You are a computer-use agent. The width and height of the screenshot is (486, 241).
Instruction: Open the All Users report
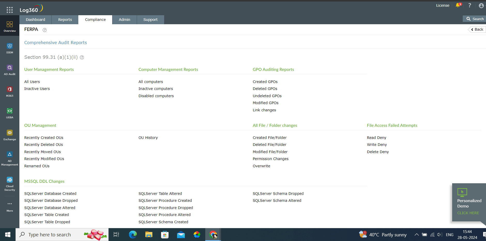click(32, 81)
